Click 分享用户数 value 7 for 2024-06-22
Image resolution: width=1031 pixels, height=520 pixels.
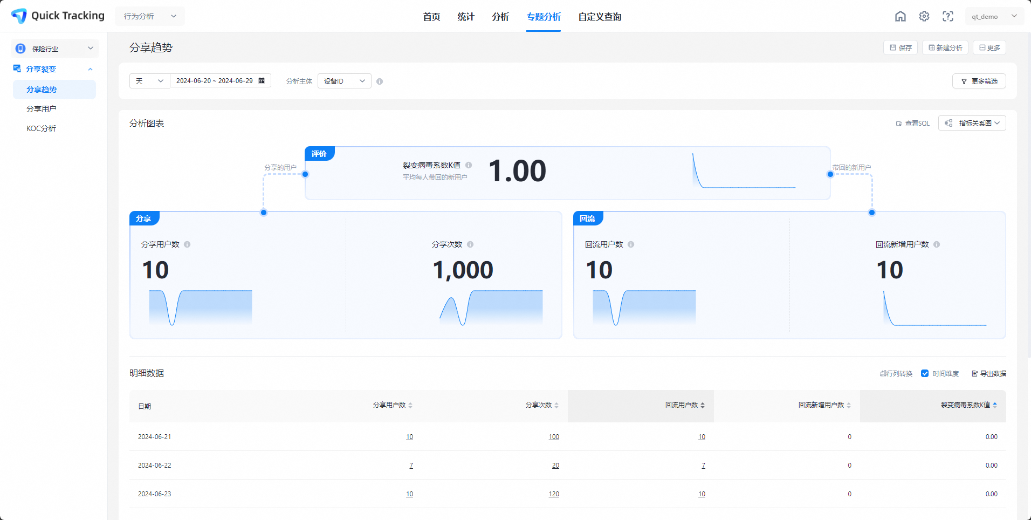pos(411,466)
